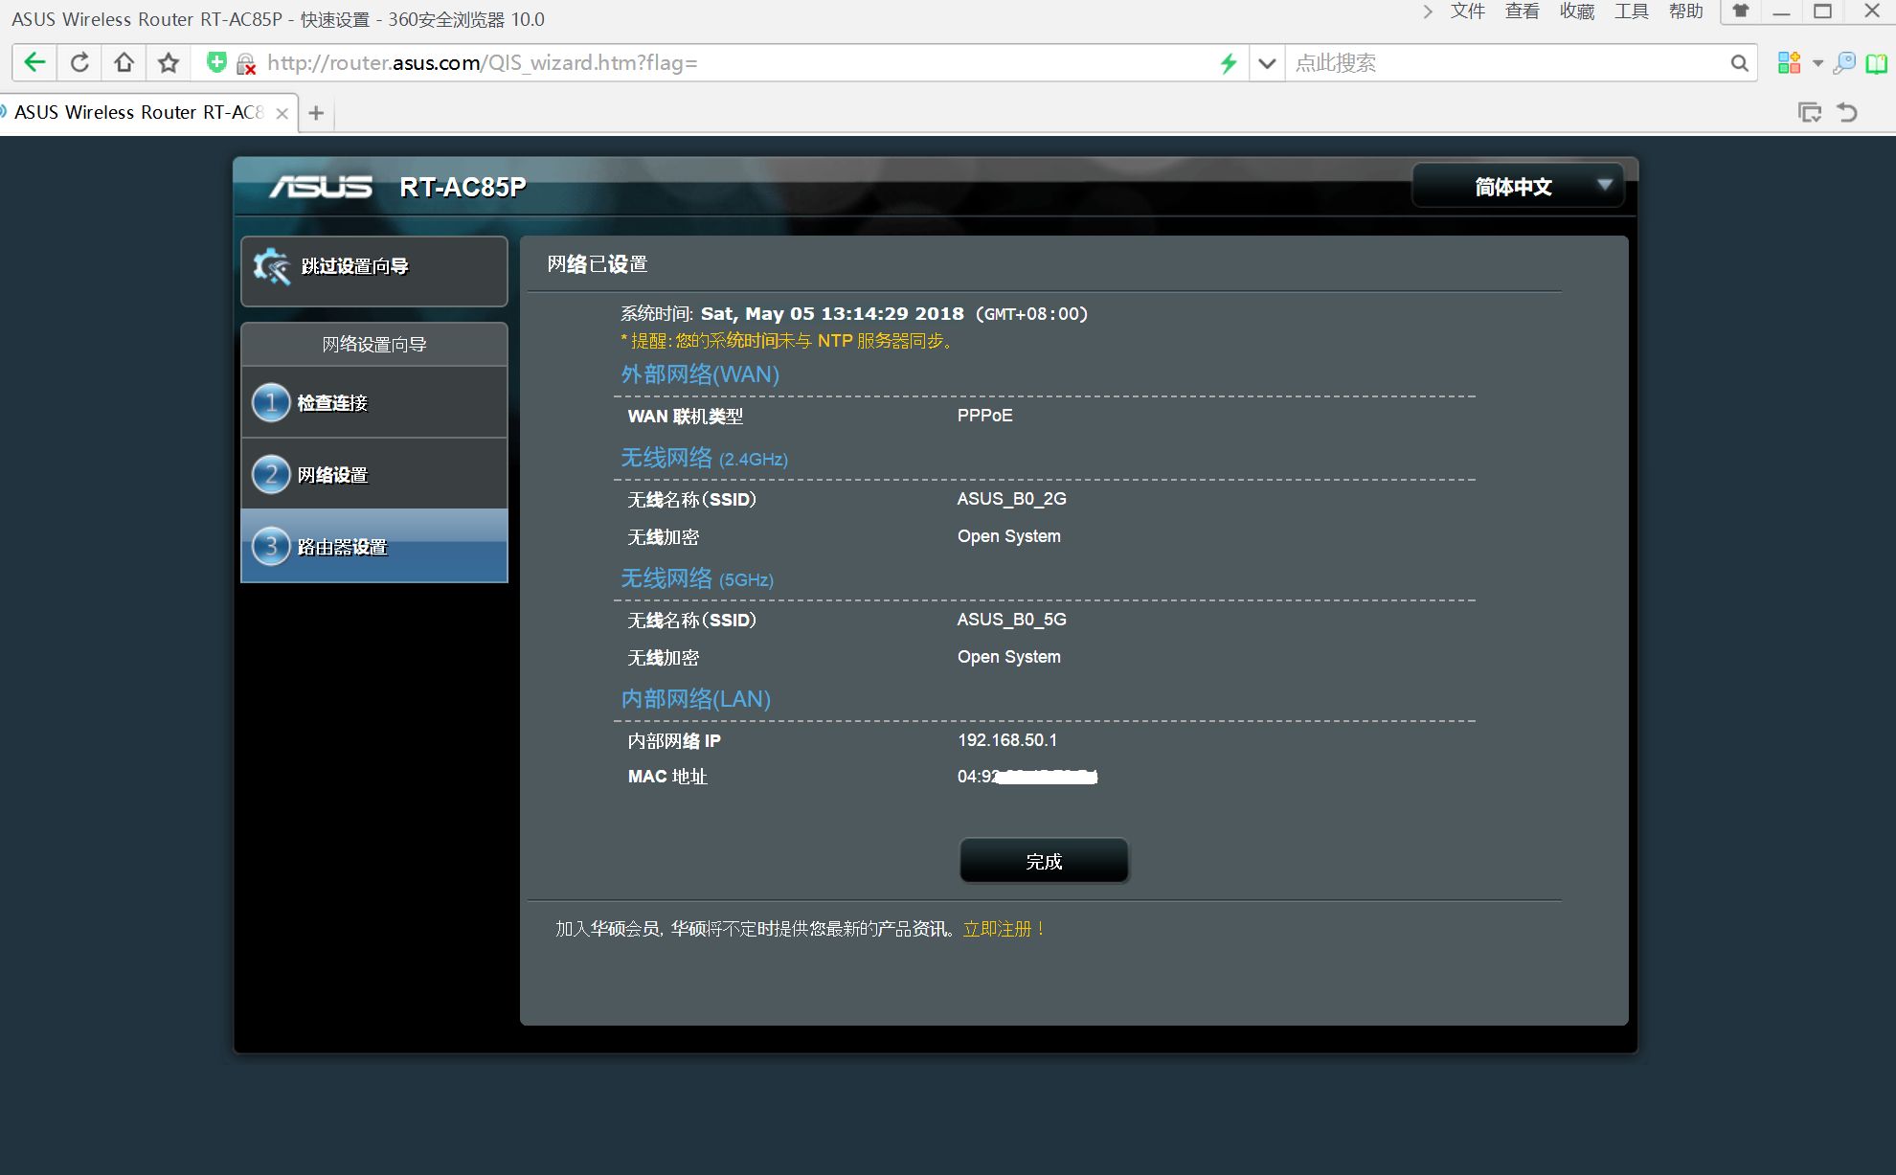The height and width of the screenshot is (1175, 1896).
Task: Select step 2 网络设置
Action: coord(374,474)
